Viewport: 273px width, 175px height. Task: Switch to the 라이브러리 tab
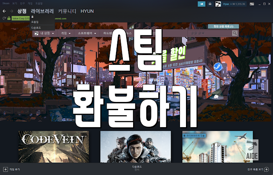42,11
